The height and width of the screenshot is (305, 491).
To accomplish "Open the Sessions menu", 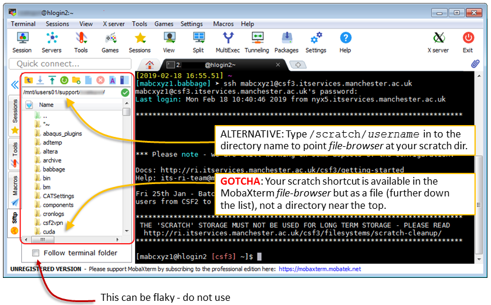I will click(x=57, y=24).
